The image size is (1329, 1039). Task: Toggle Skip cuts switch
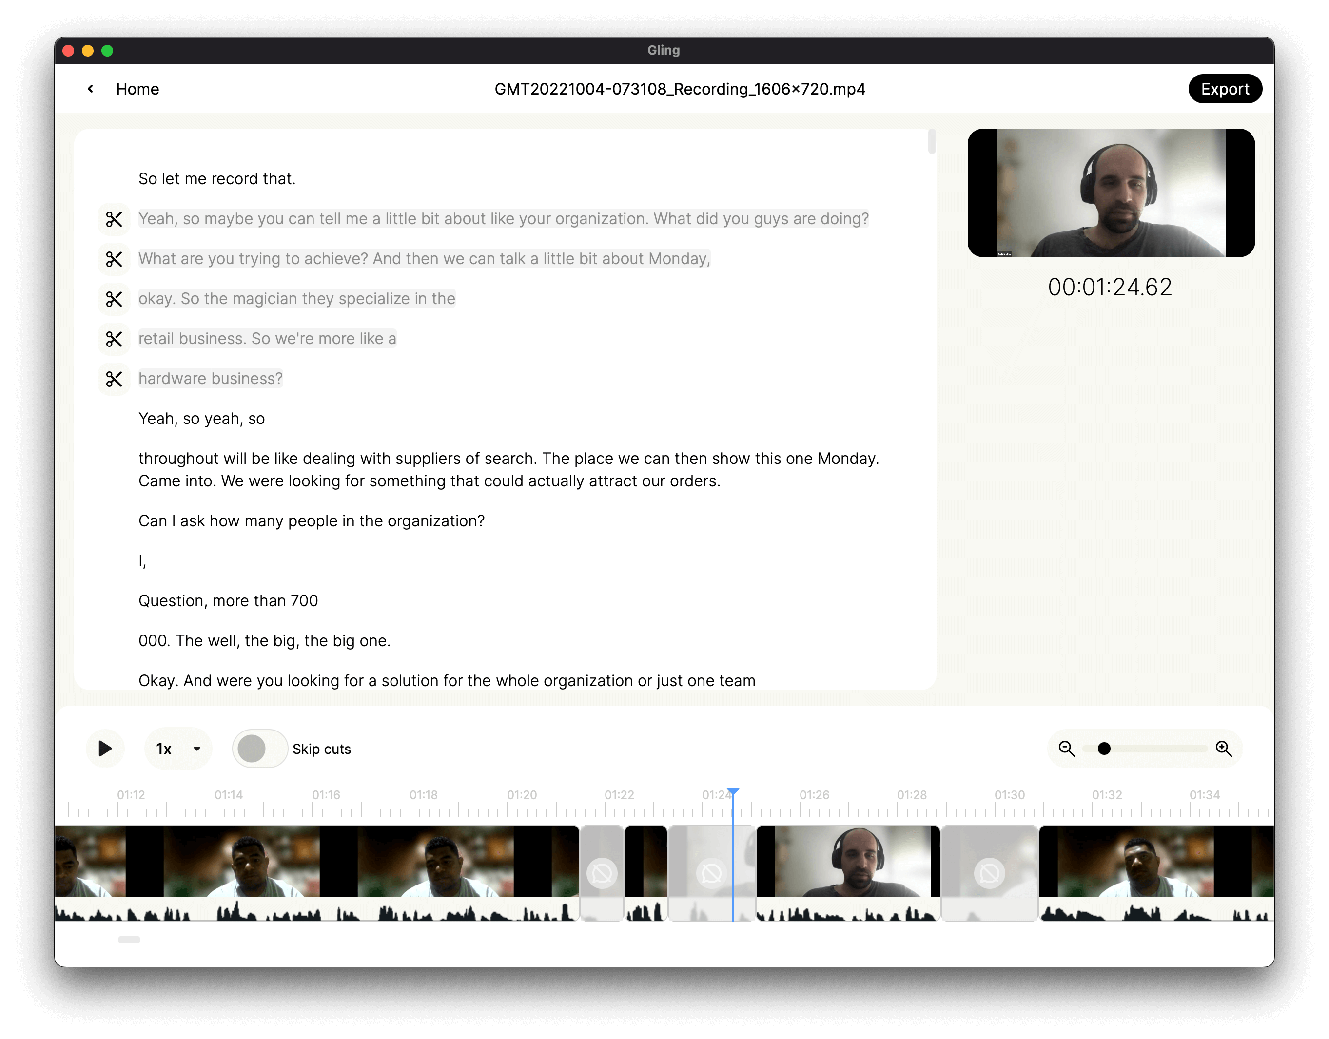(x=259, y=748)
